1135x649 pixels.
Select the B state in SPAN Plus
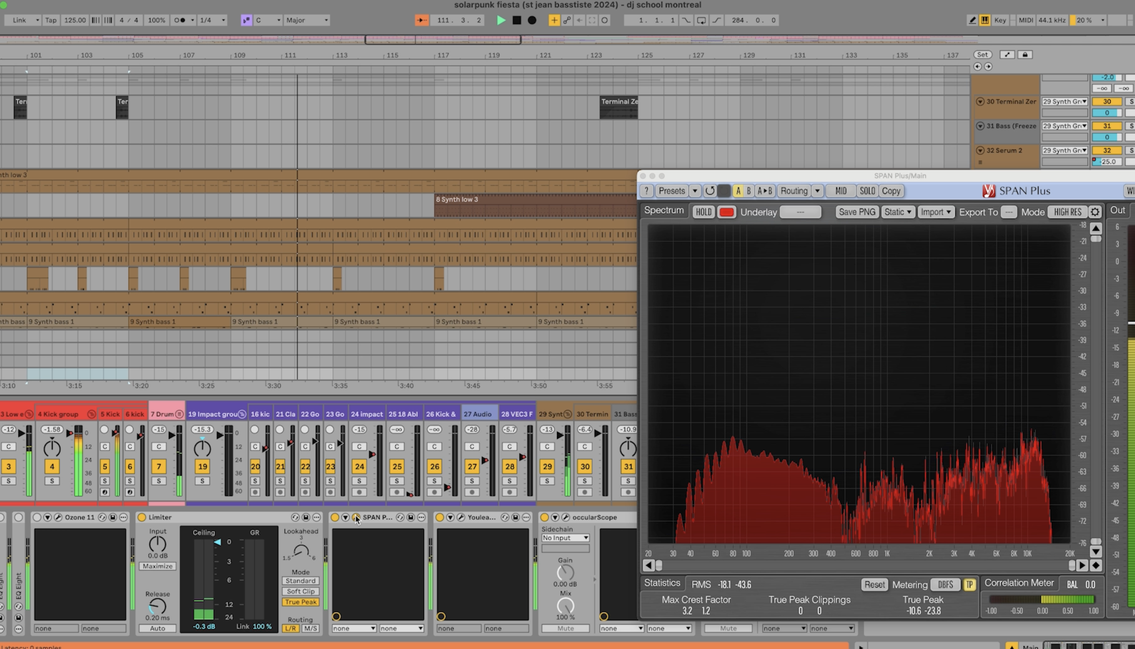pyautogui.click(x=749, y=191)
